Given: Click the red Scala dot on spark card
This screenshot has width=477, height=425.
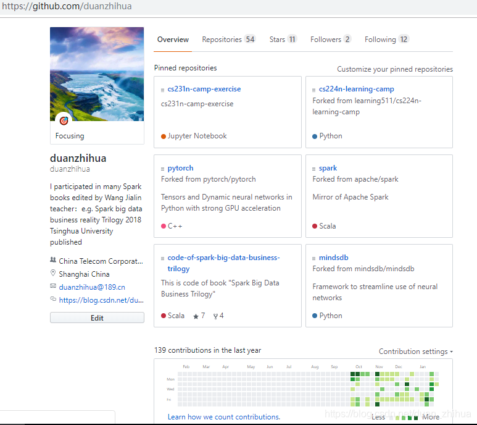Looking at the screenshot, I should click(315, 226).
